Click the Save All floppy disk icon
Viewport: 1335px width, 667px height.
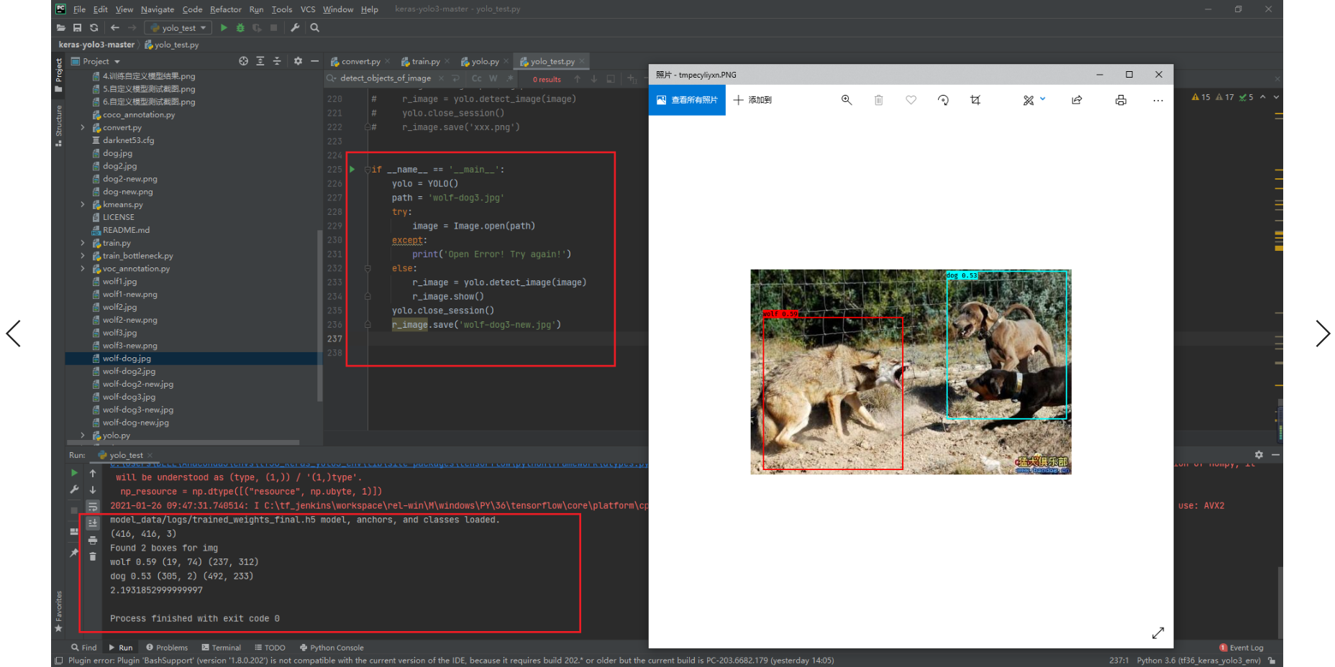78,28
